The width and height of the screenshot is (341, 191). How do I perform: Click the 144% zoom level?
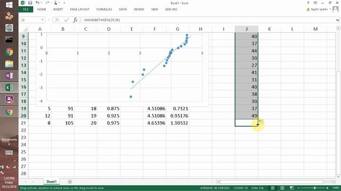pos(336,188)
